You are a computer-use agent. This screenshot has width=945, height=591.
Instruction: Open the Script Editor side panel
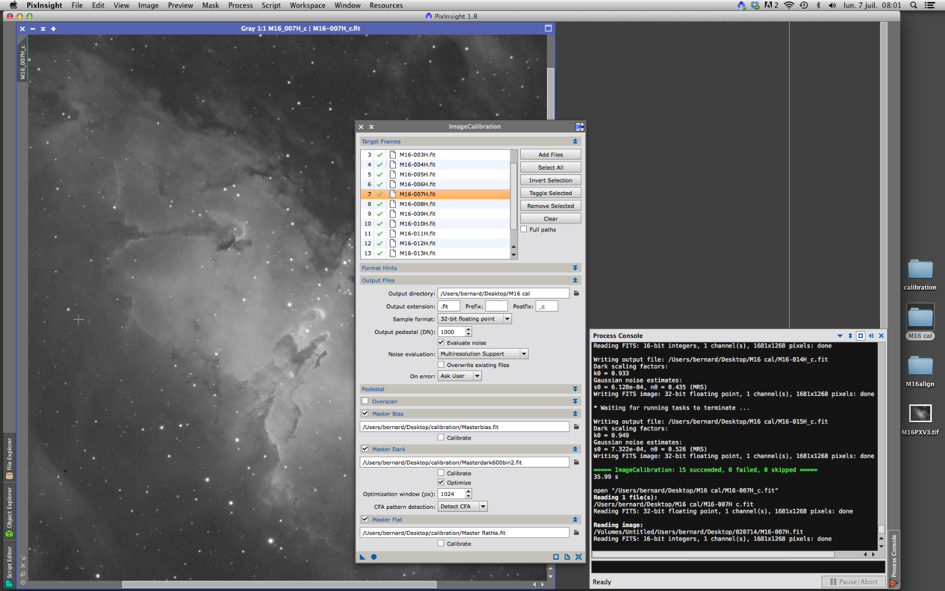(9, 566)
